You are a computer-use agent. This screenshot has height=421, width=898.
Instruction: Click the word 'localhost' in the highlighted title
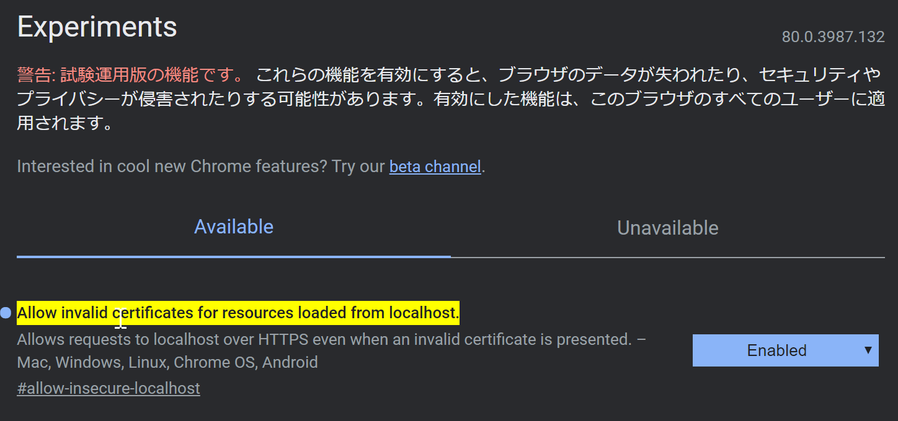(423, 313)
